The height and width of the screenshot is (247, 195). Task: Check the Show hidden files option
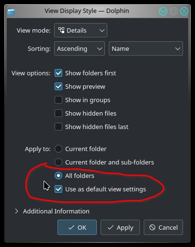pos(58,113)
